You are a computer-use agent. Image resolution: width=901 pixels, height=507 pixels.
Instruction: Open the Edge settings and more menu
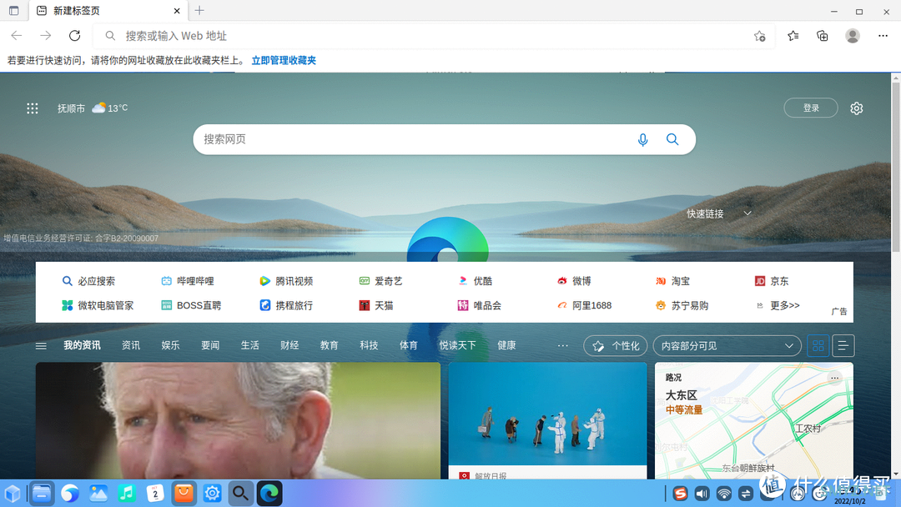click(883, 36)
